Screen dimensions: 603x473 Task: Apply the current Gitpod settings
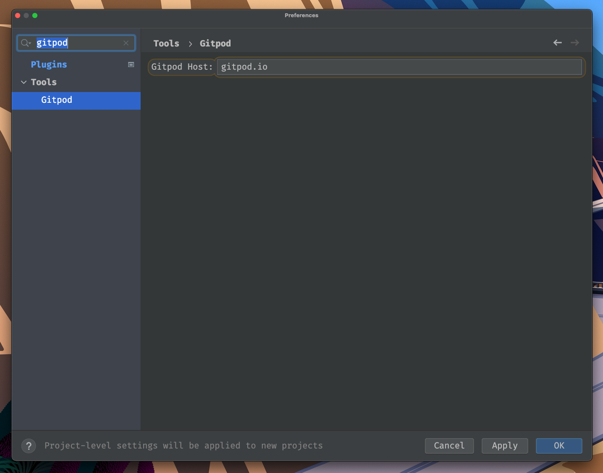pyautogui.click(x=505, y=446)
